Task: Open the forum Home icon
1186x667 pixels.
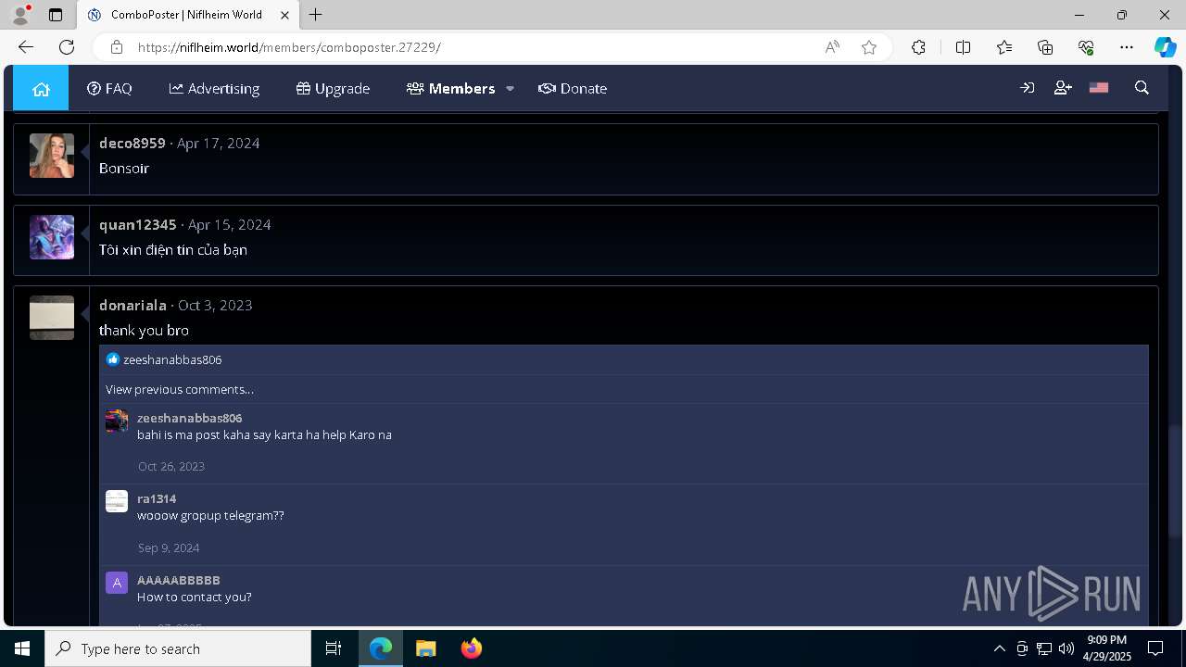Action: [x=41, y=88]
